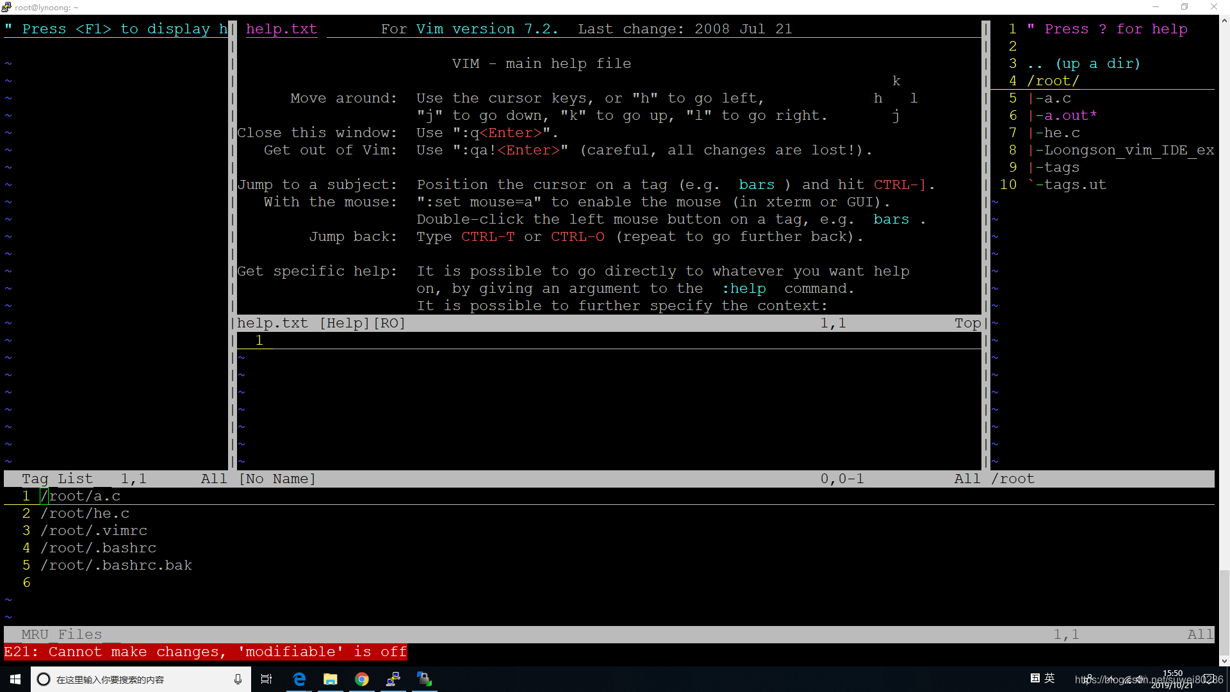The image size is (1230, 692).
Task: Go up a dir in NERDTree
Action: [1084, 63]
